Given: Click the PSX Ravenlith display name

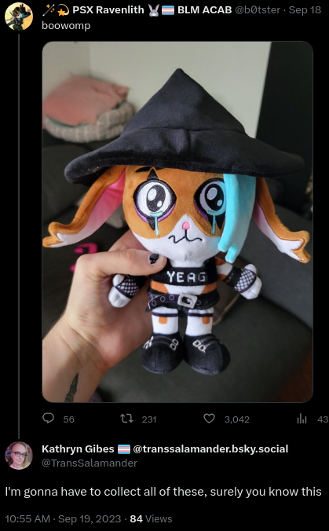Looking at the screenshot, I should pos(108,10).
